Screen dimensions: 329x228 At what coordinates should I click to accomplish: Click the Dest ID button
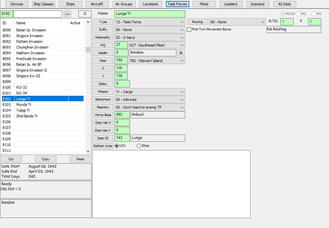point(103,138)
